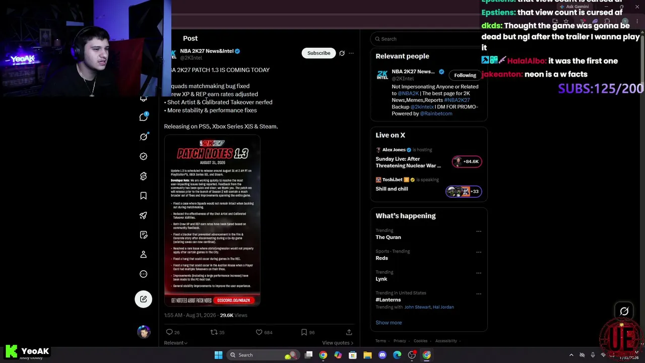645x363 pixels.
Task: Open Microsoft Edge from the taskbar
Action: point(397,355)
